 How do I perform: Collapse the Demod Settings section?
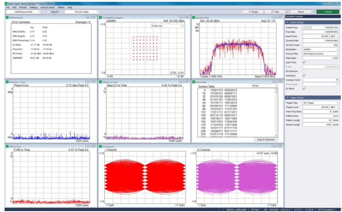click(288, 22)
